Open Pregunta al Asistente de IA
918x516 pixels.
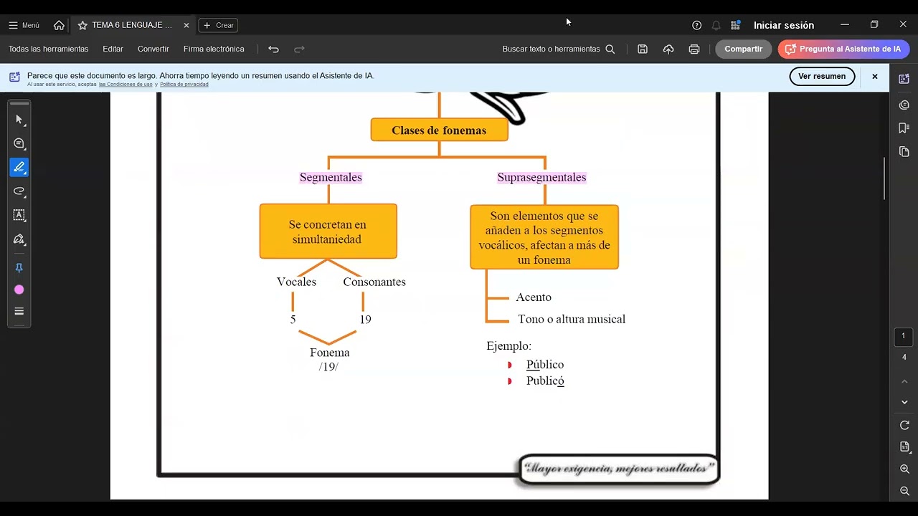(844, 49)
